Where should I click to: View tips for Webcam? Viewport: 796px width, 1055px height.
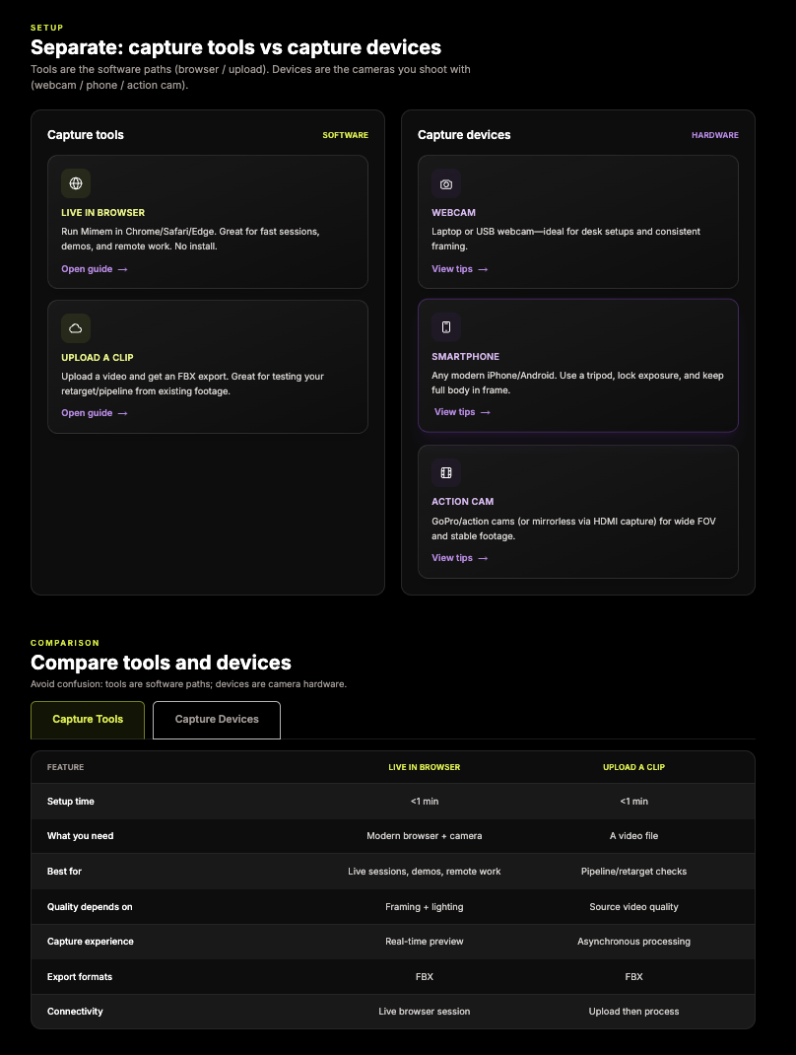click(460, 269)
